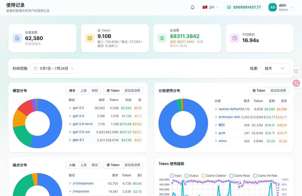Screen dimensions: 302x196
Task: Open the ZH language dropdown
Action: (210, 7)
